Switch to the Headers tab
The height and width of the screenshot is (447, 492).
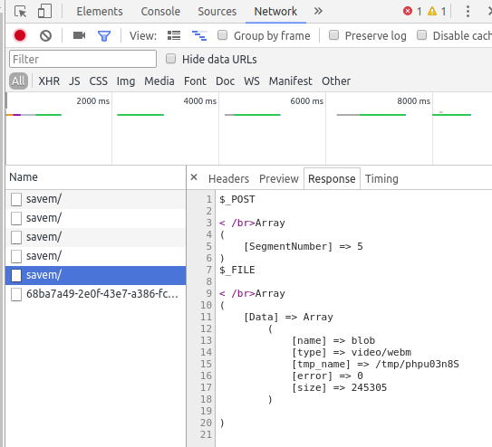(228, 179)
